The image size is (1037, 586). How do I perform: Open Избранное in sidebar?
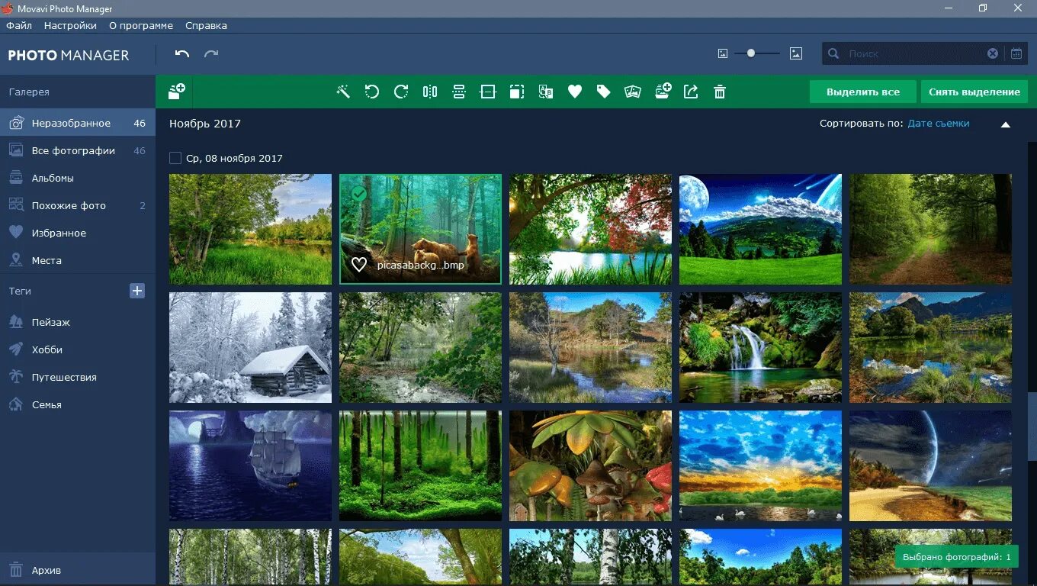point(77,233)
